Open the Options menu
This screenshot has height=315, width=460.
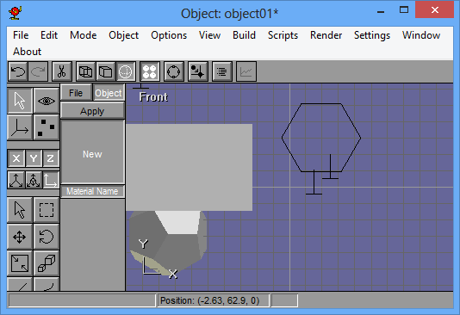coord(169,35)
